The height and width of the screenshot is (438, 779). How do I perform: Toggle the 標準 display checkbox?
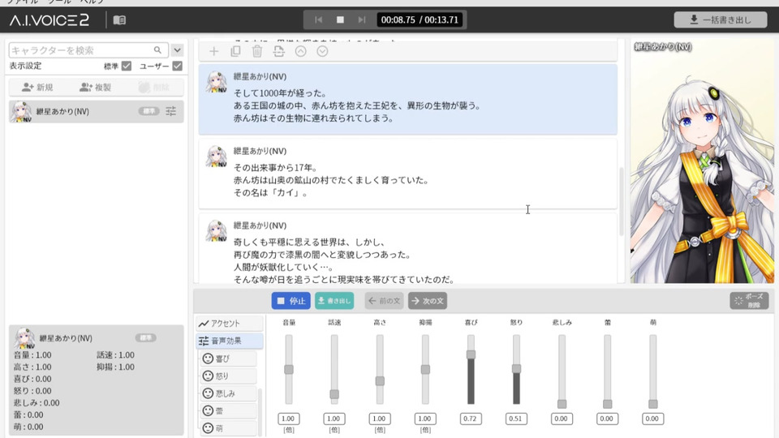[127, 66]
